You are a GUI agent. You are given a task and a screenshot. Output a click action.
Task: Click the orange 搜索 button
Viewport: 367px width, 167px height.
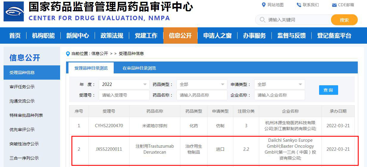[x=344, y=20]
